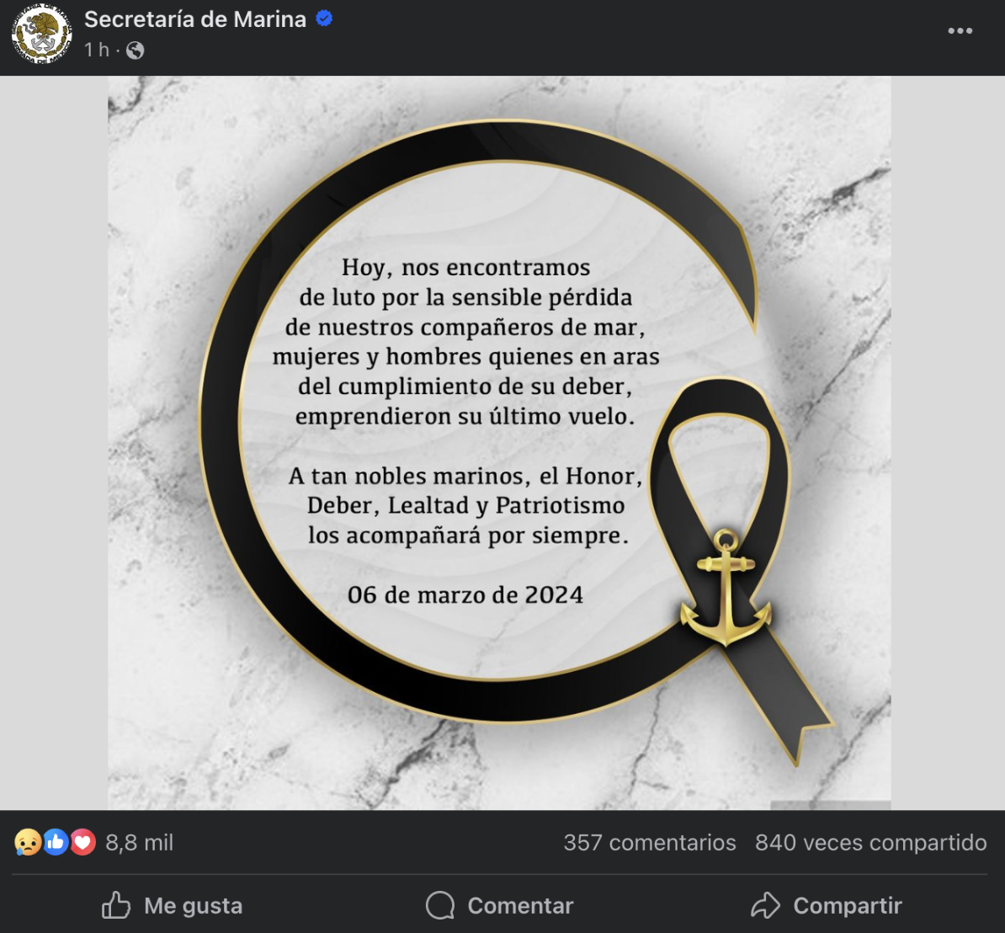Like the post with Me gusta
Screen dimensions: 1005x933
pyautogui.click(x=173, y=905)
